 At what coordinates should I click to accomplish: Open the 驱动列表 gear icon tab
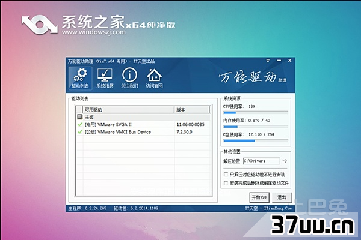point(80,79)
